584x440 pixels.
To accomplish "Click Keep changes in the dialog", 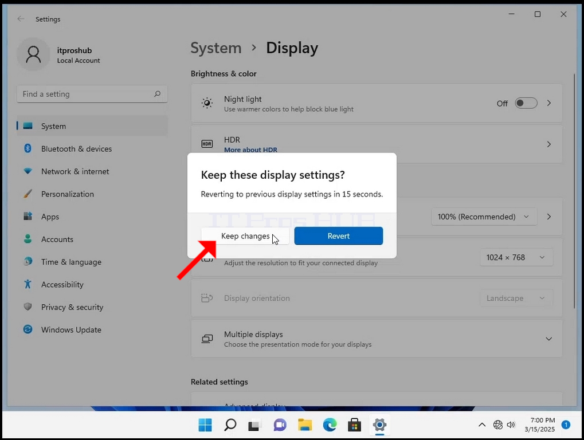I will [x=245, y=236].
